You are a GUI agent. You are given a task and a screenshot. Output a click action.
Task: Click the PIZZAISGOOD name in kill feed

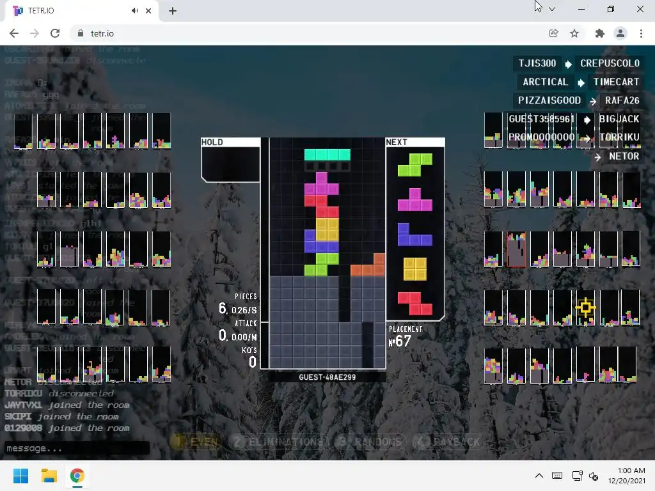pos(549,100)
